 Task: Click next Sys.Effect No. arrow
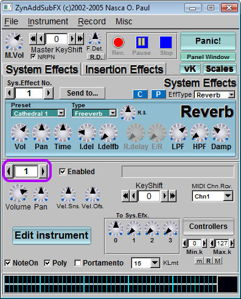(49, 93)
